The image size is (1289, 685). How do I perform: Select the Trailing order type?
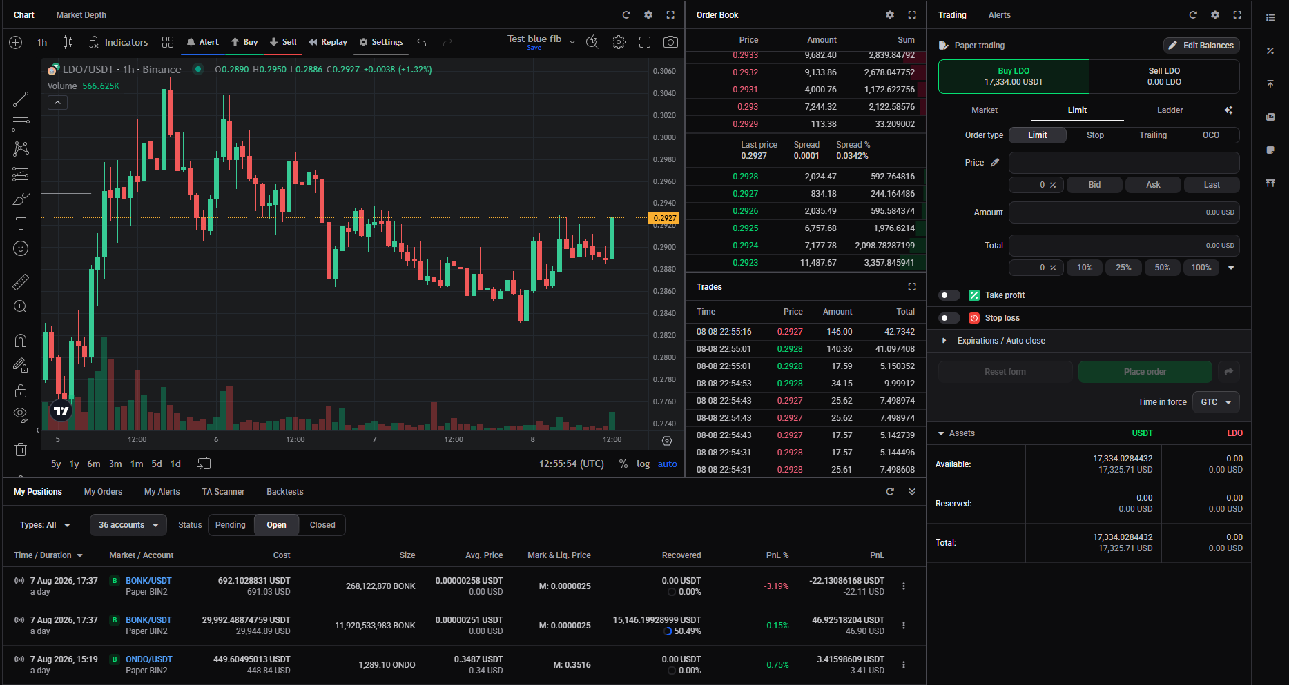1153,135
